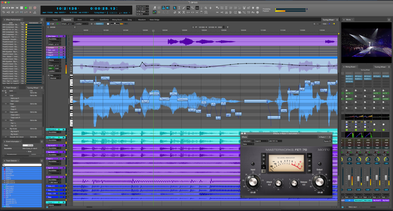Click the gear icon in top toolbar

(257, 12)
